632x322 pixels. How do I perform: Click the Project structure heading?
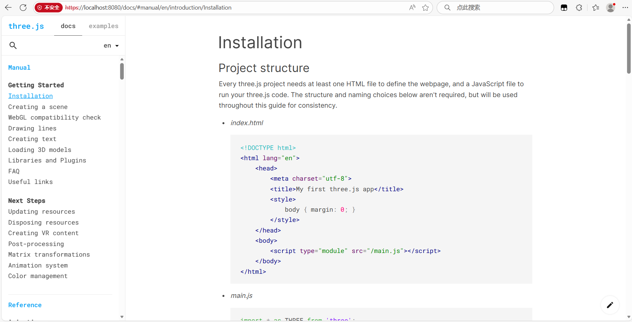[x=264, y=68]
